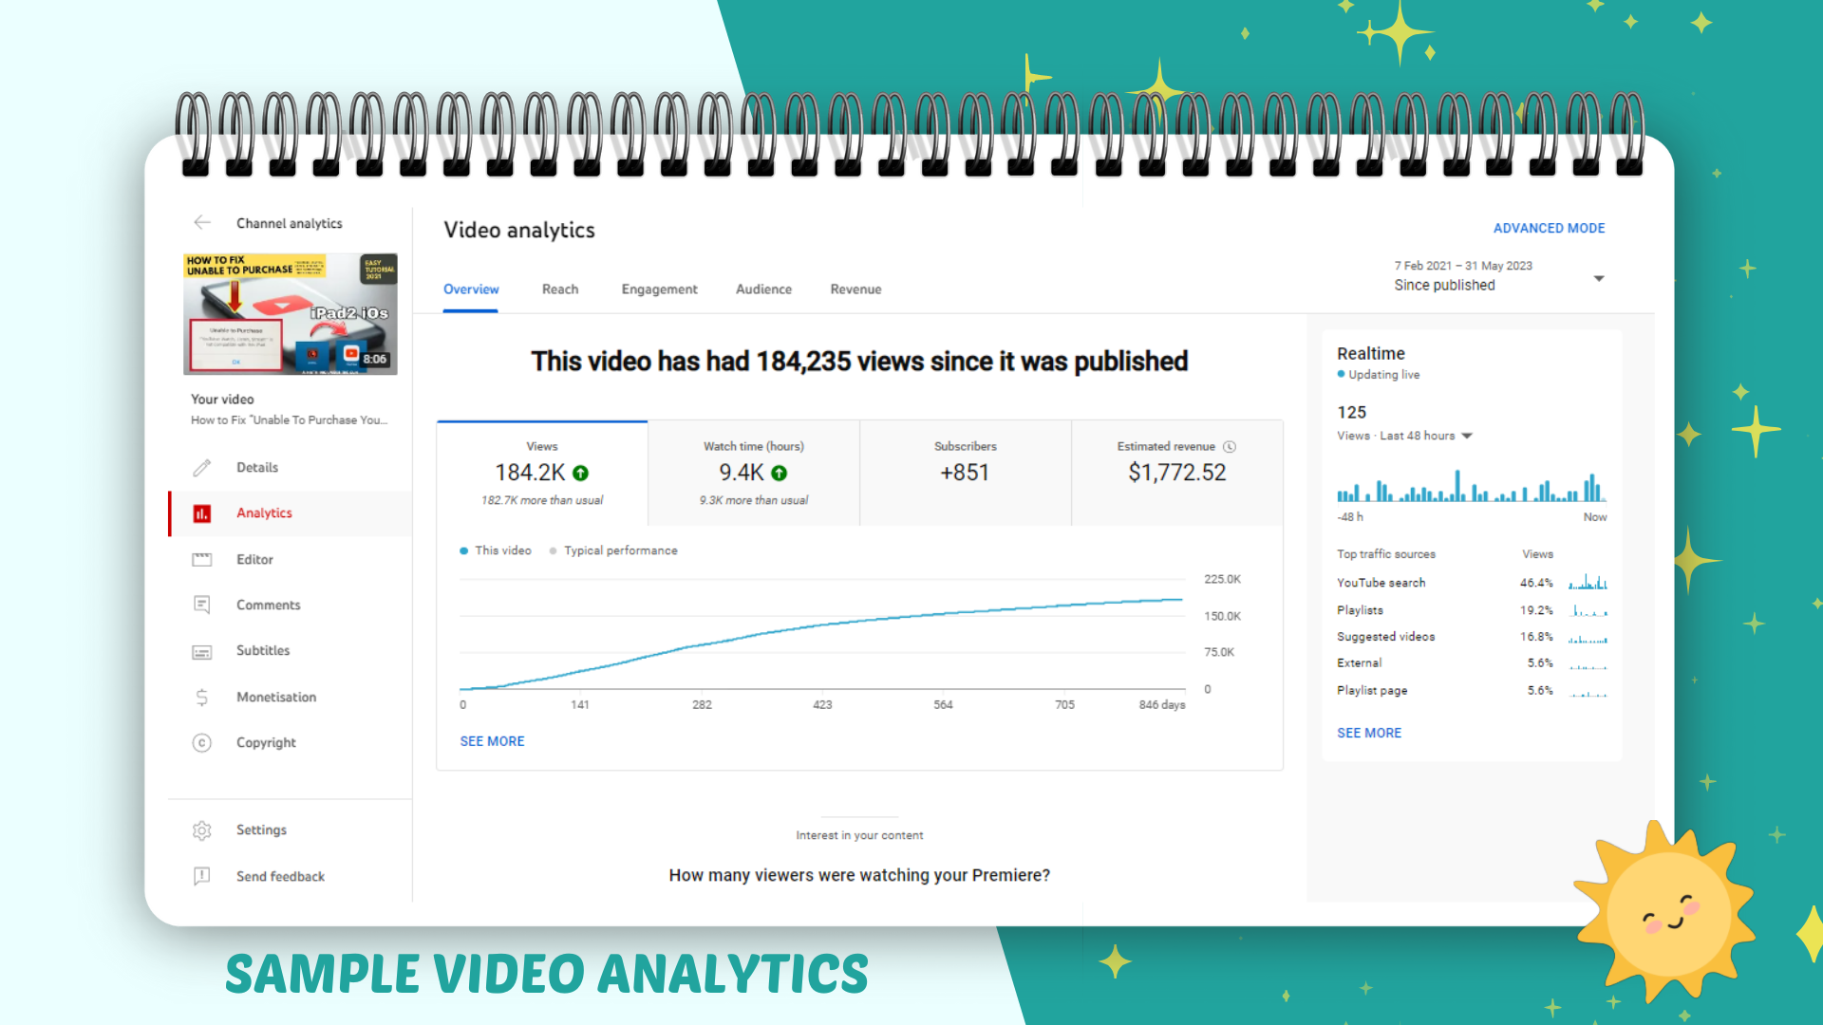Click the Editor filmstrip icon
The width and height of the screenshot is (1823, 1025).
point(202,560)
